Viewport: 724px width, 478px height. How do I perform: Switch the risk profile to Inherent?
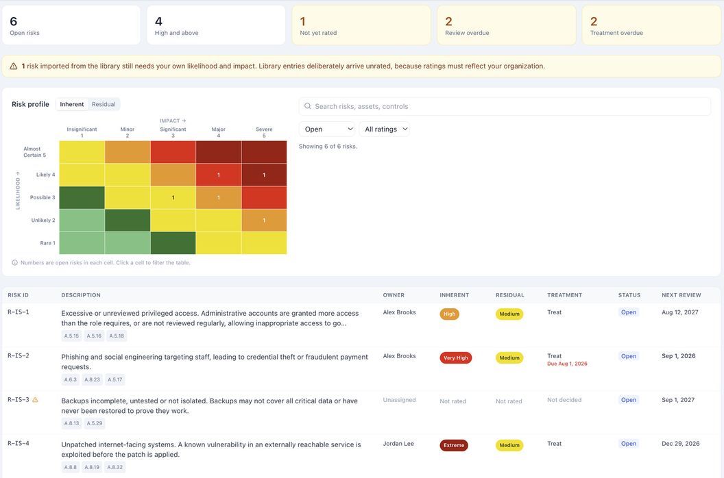click(71, 104)
